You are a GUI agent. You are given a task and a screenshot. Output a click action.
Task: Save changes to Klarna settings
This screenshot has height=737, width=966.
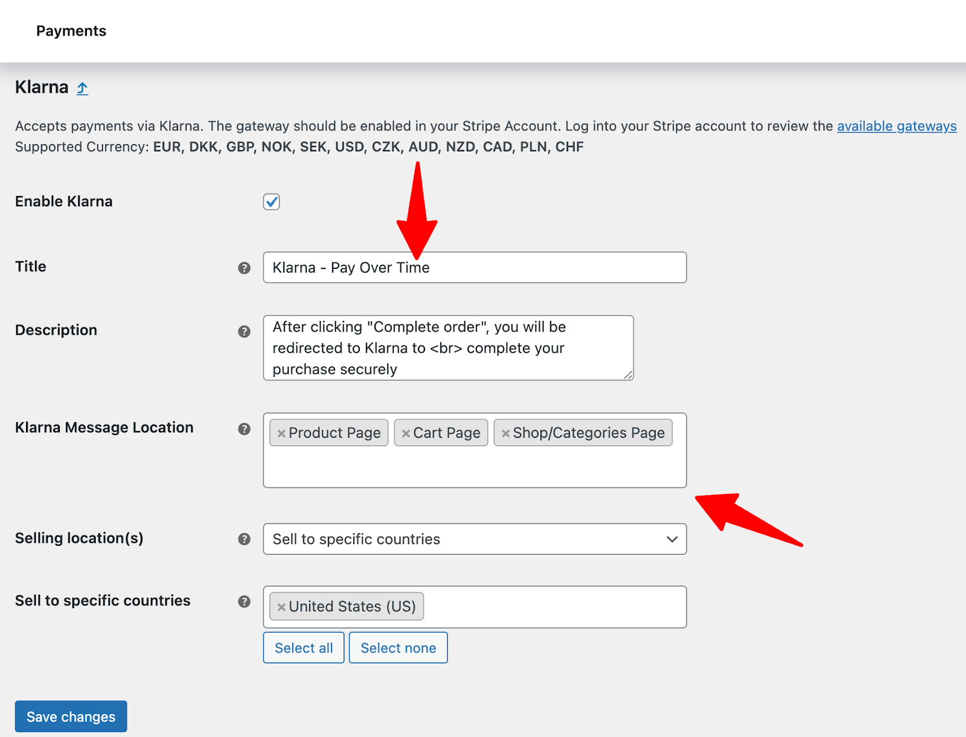pos(71,716)
